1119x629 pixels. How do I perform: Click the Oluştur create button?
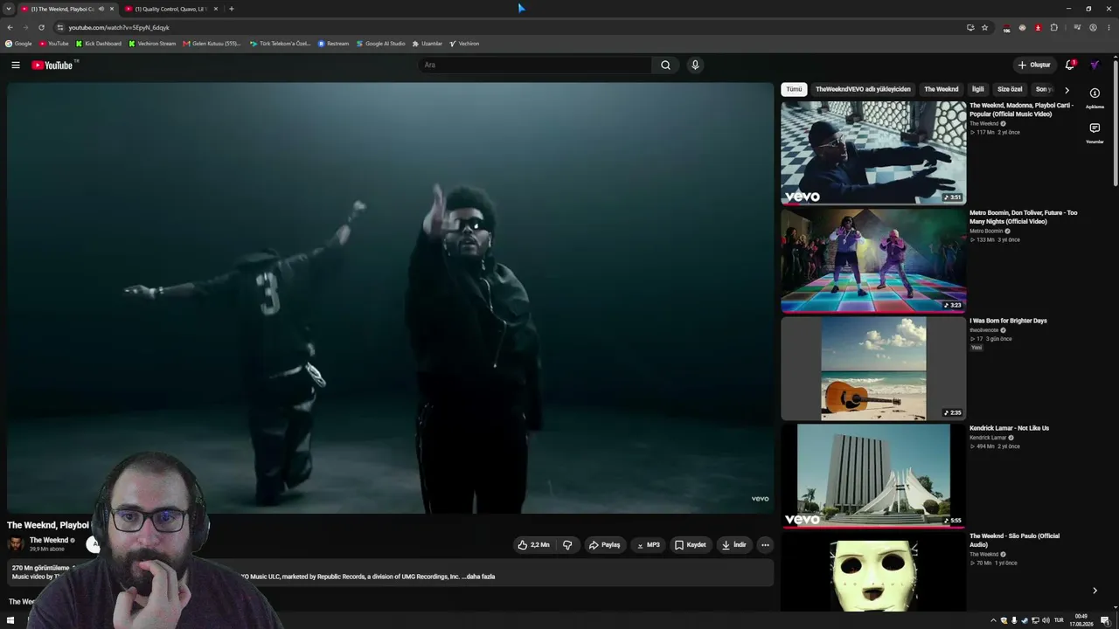coord(1034,65)
